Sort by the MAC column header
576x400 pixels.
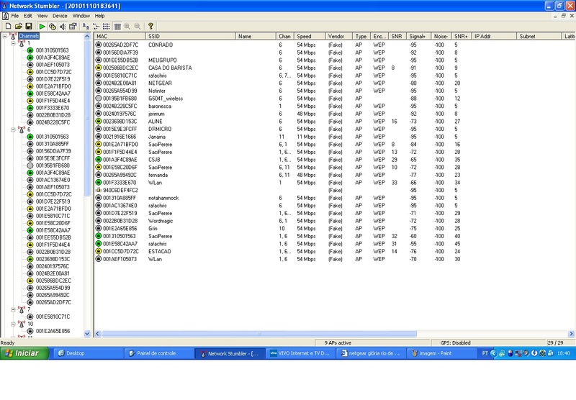120,36
